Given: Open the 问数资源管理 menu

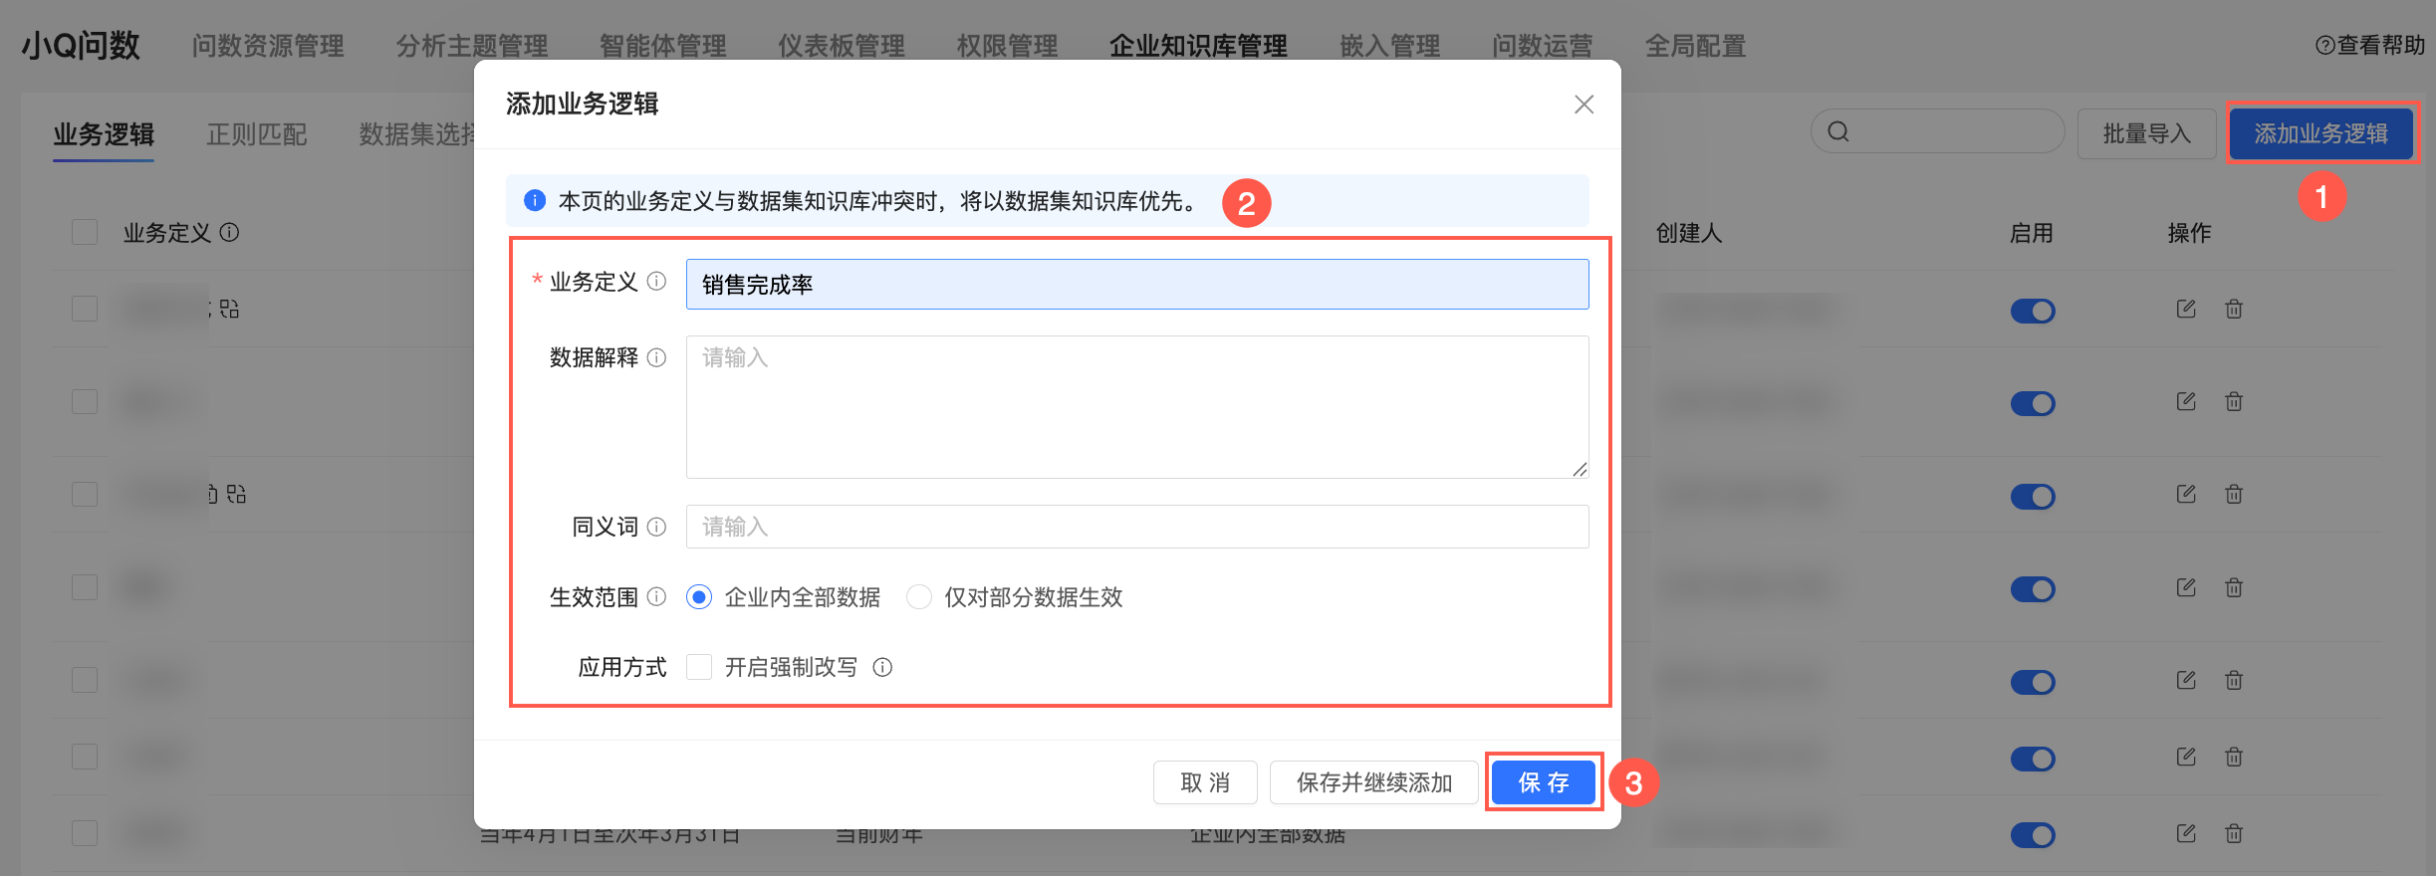Looking at the screenshot, I should point(268,46).
